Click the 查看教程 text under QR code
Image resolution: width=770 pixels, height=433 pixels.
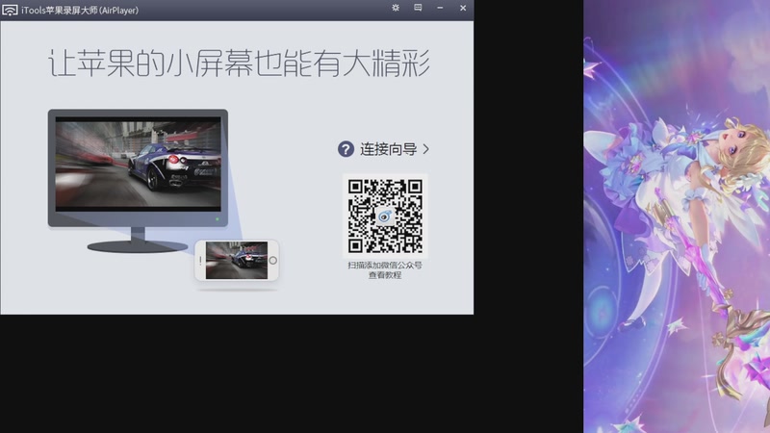tap(385, 275)
